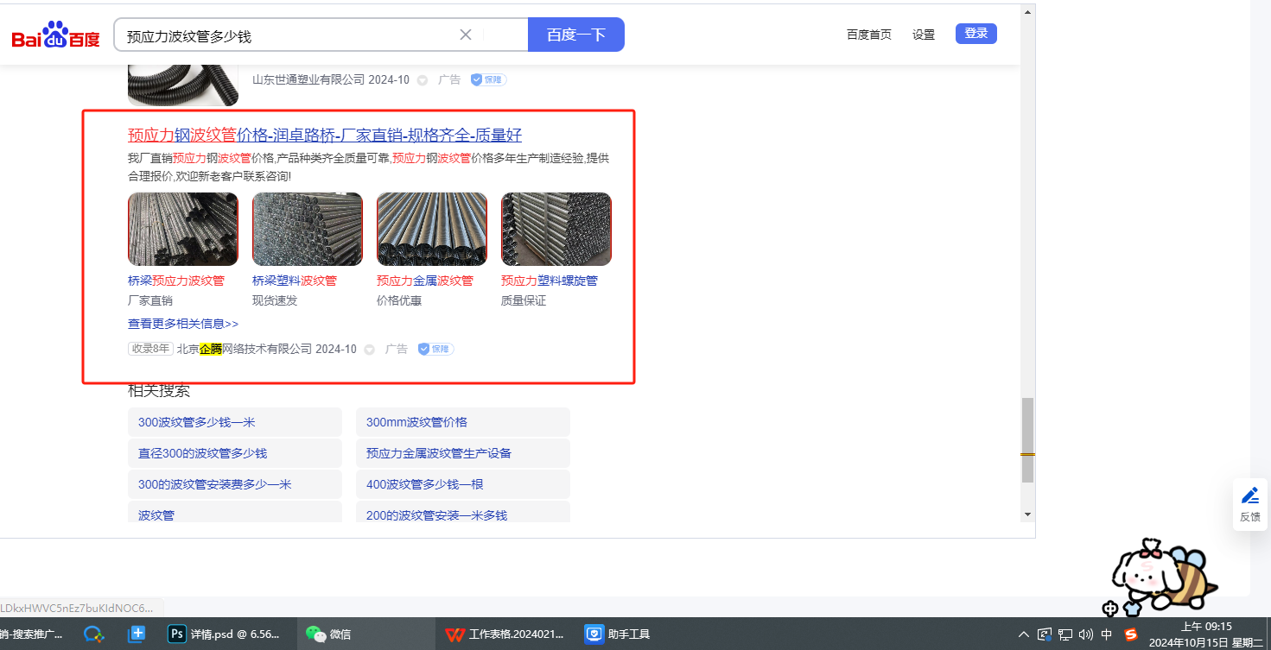The image size is (1271, 650).
Task: Open 设置 in the top navigation
Action: [924, 35]
